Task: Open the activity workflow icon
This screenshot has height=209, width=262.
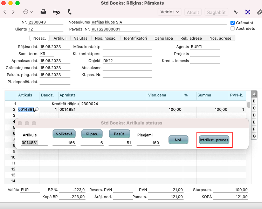Action: pyautogui.click(x=236, y=12)
